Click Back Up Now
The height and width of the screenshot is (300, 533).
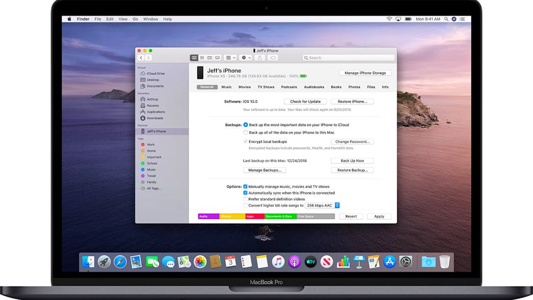pyautogui.click(x=352, y=160)
